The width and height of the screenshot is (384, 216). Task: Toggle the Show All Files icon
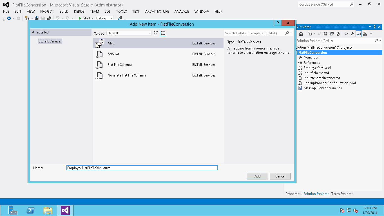click(x=338, y=34)
